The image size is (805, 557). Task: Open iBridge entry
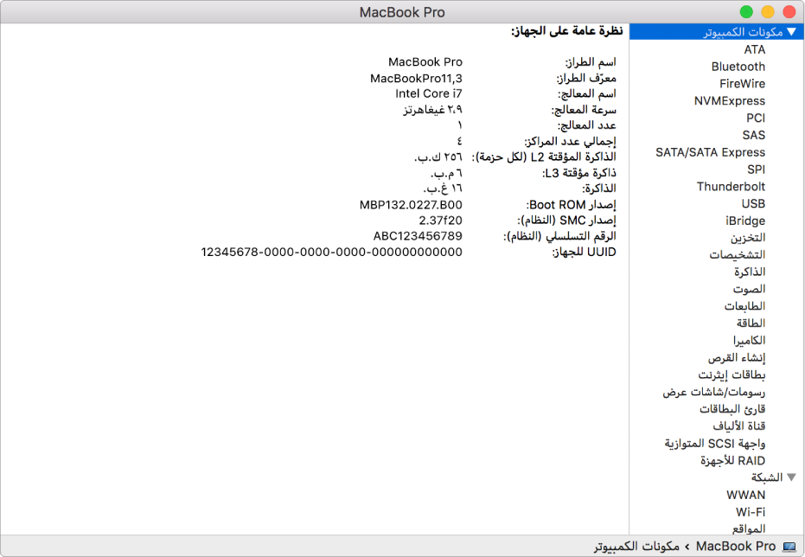745,221
